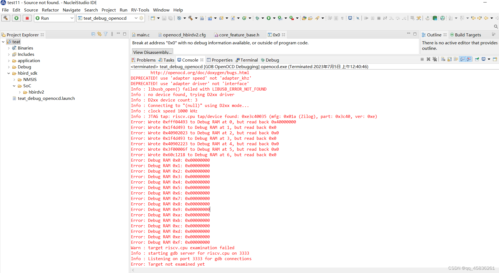Viewport: 499px width, 273px height.
Task: Select the Debug bug icon in toolbar
Action: [x=257, y=18]
